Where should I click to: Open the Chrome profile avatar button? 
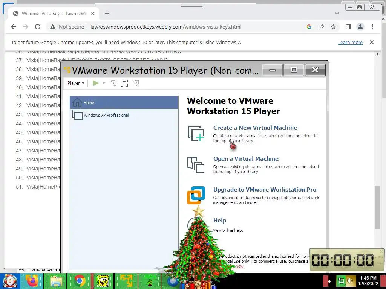360,27
